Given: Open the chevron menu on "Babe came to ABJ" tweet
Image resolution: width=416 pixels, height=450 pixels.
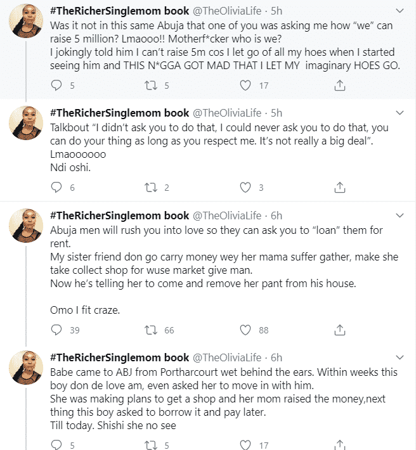Looking at the screenshot, I should point(400,357).
